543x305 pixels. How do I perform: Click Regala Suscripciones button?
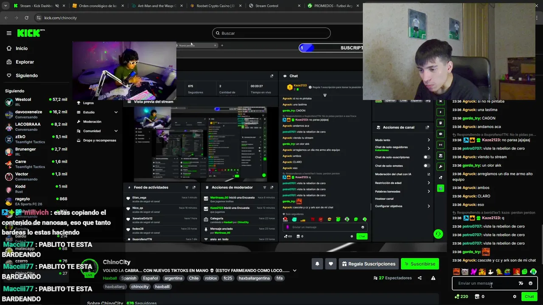point(369,264)
